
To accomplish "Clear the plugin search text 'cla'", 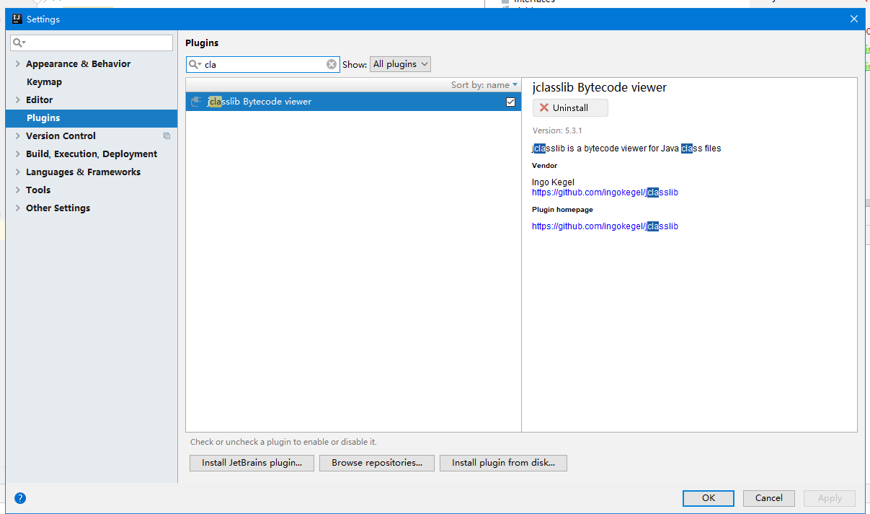I will [x=332, y=64].
